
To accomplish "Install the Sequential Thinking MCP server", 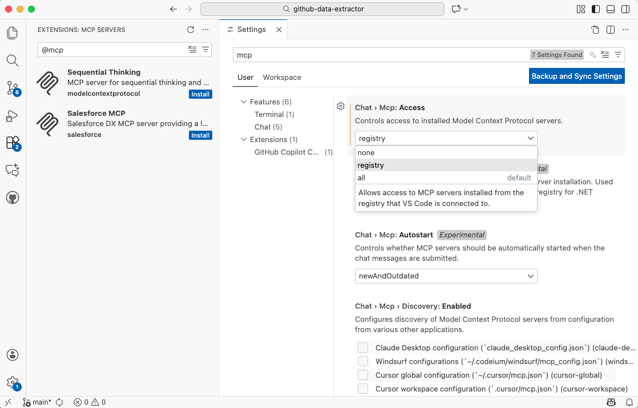I will pos(200,94).
